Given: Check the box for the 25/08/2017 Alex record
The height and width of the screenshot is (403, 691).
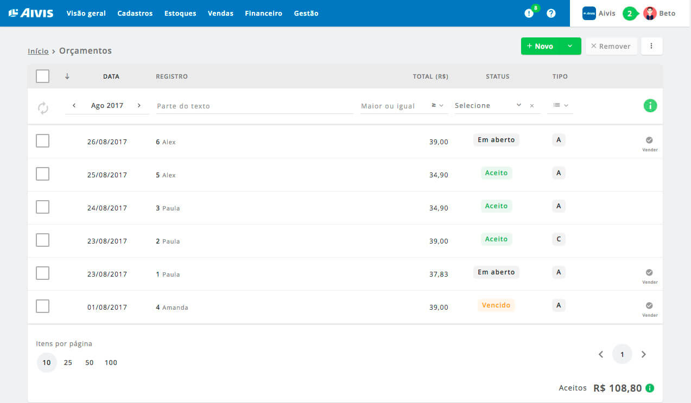Looking at the screenshot, I should point(43,174).
